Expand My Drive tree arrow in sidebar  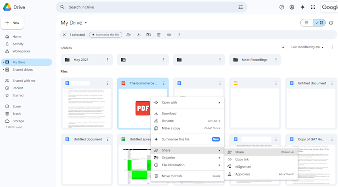tap(3, 62)
